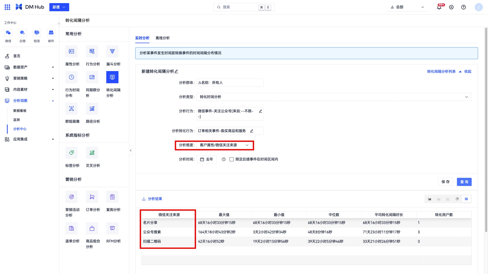Open 群组画像 group portrait icon
The image size is (488, 274).
(71, 109)
